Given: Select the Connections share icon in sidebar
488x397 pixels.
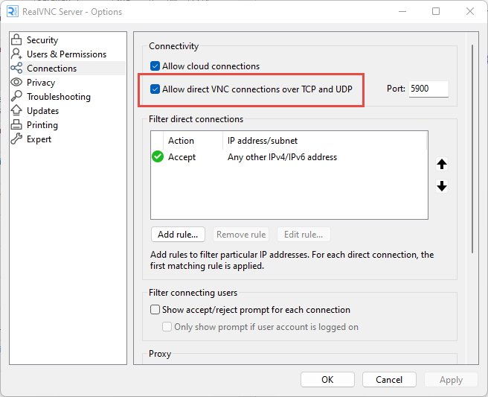Looking at the screenshot, I should (16, 69).
